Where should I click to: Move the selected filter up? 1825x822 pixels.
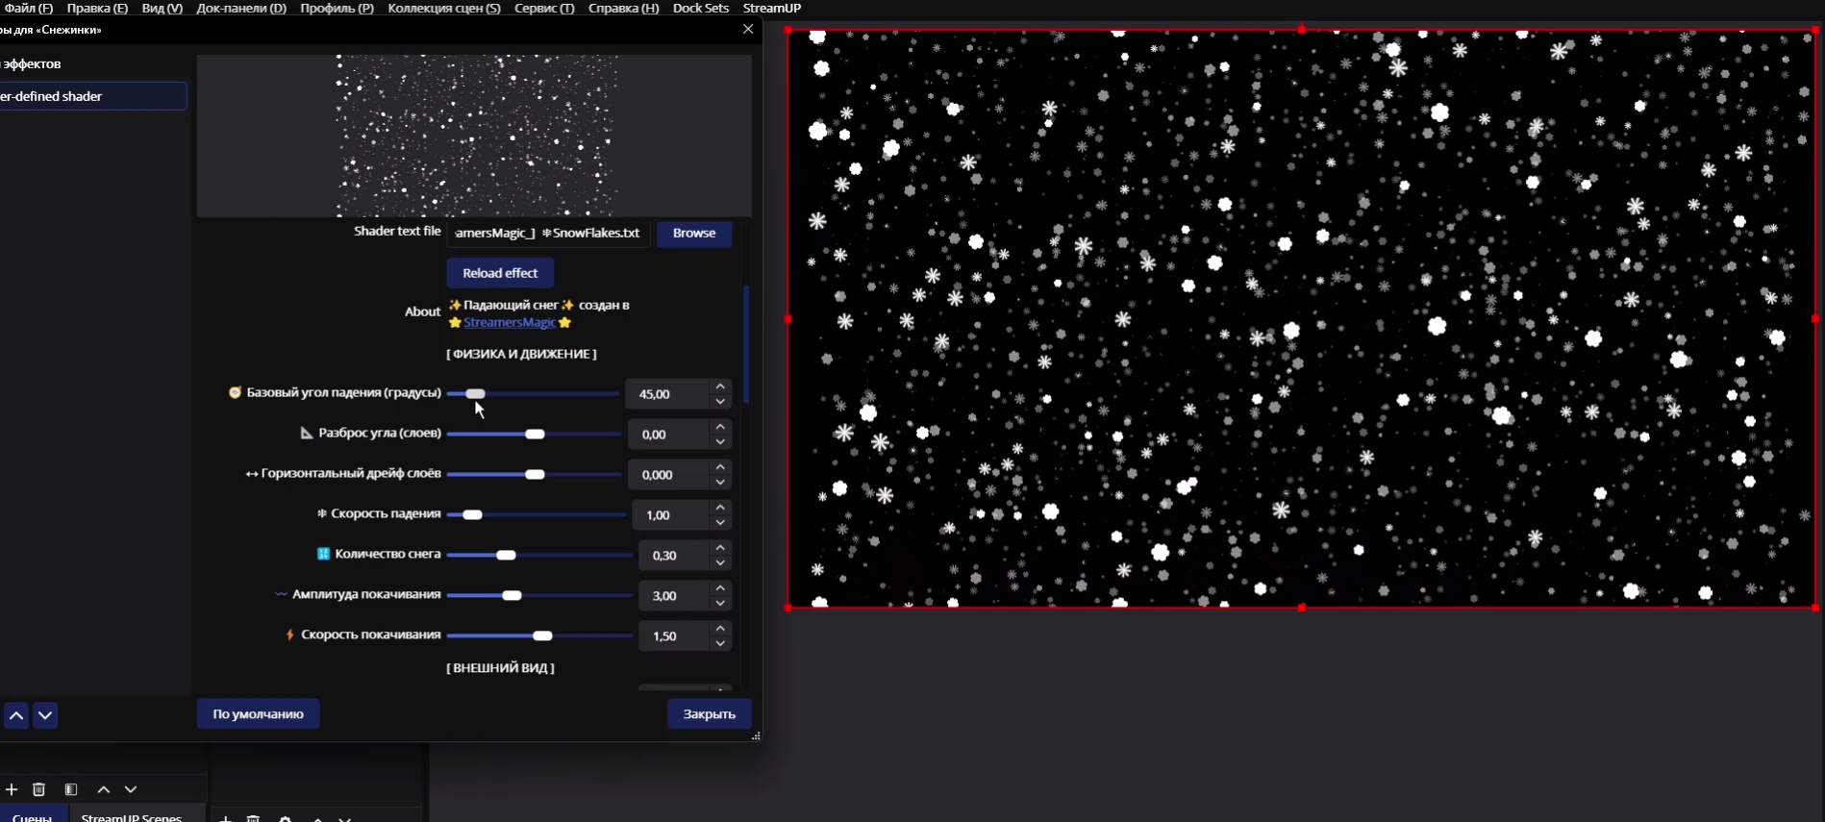16,716
